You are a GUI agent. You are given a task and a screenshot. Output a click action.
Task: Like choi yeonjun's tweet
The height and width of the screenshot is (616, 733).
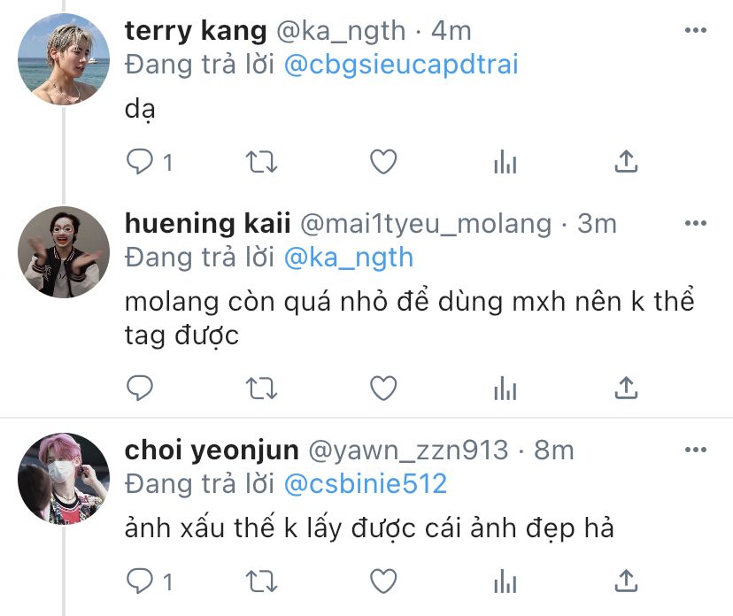tap(382, 581)
